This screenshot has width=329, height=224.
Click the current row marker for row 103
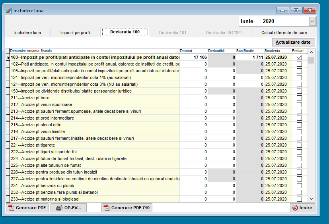[8, 58]
